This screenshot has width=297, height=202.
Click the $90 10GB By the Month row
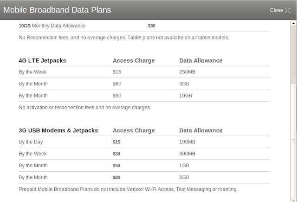144,96
